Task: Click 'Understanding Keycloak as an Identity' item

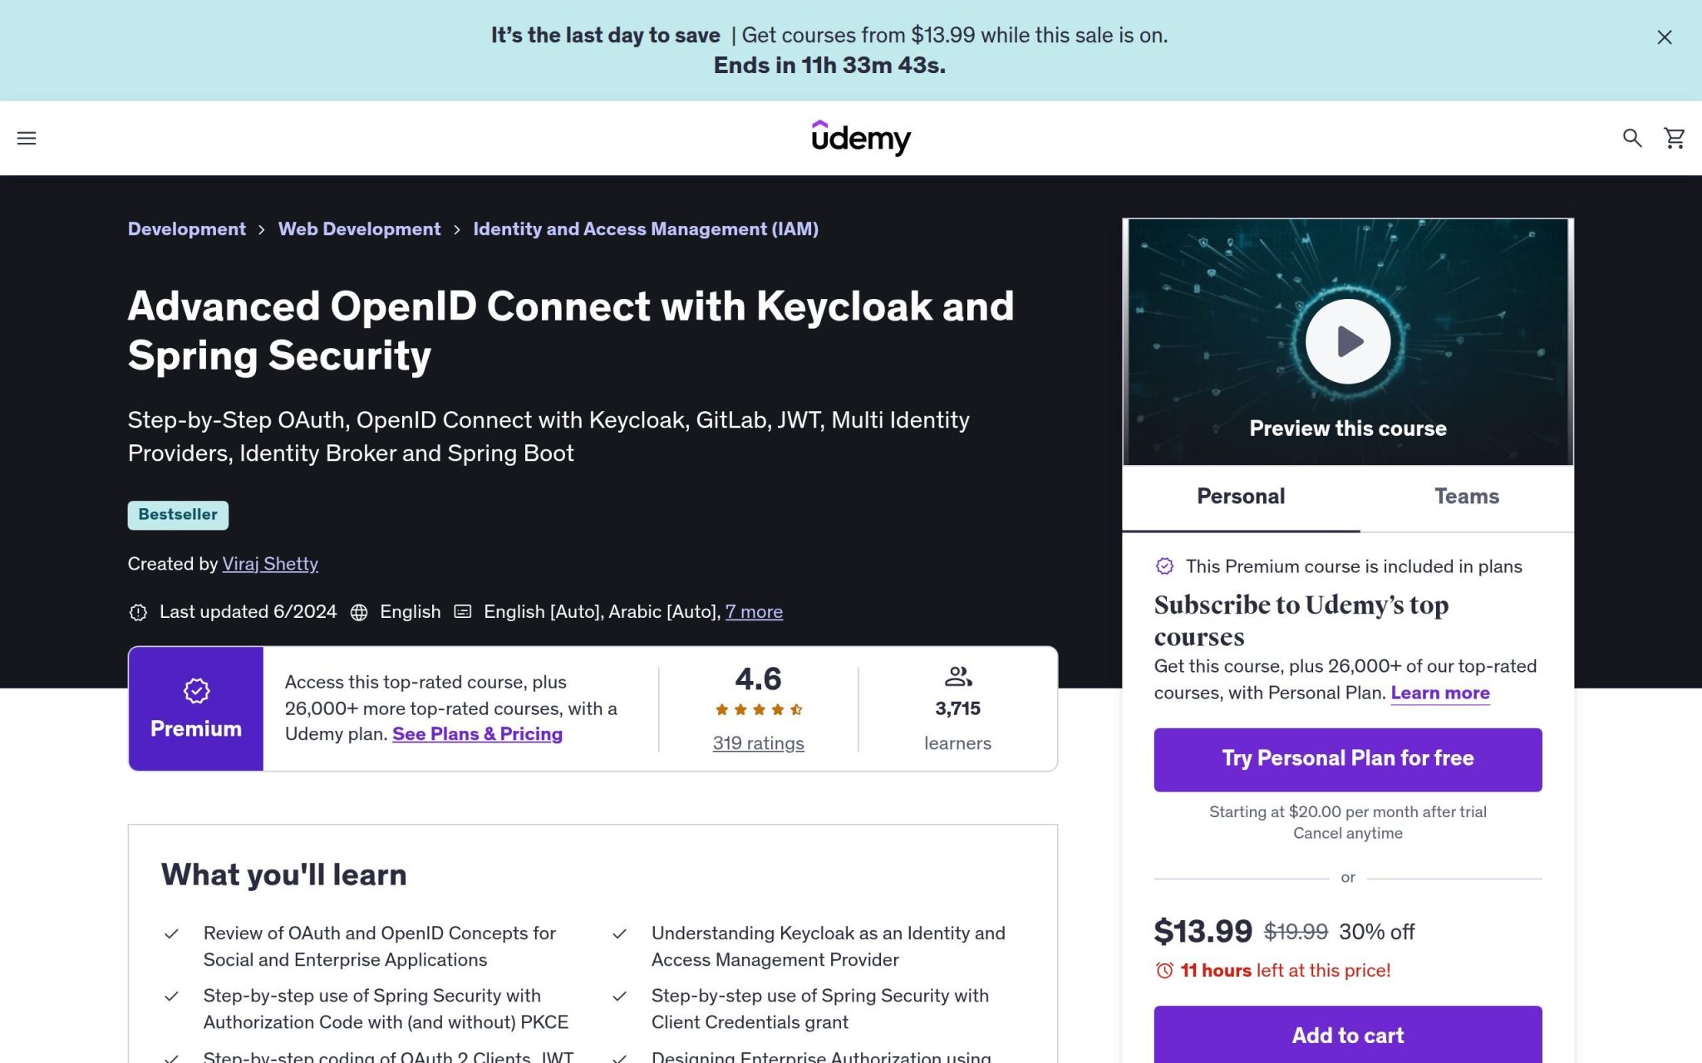Action: click(x=829, y=947)
